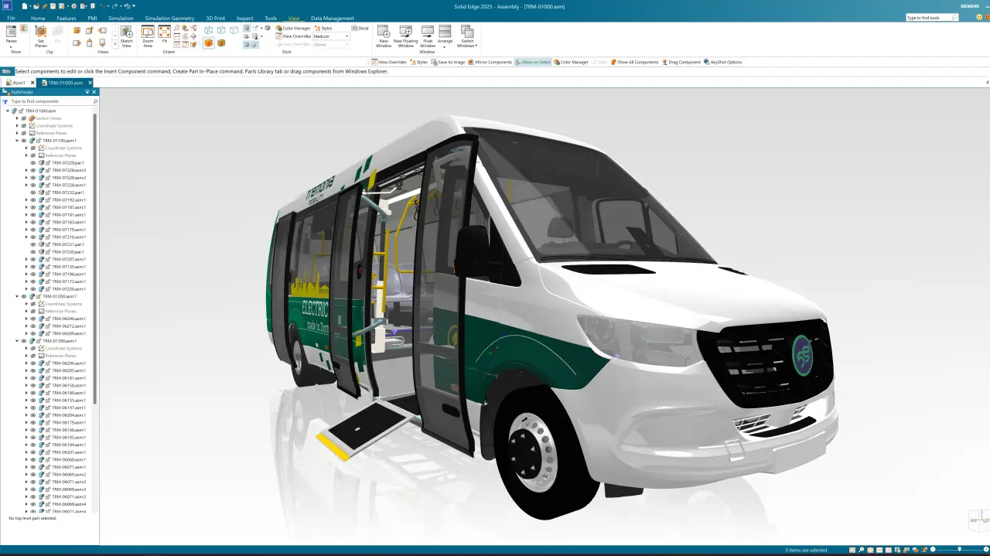The height and width of the screenshot is (556, 990).
Task: Click the Arrange window button
Action: [445, 36]
